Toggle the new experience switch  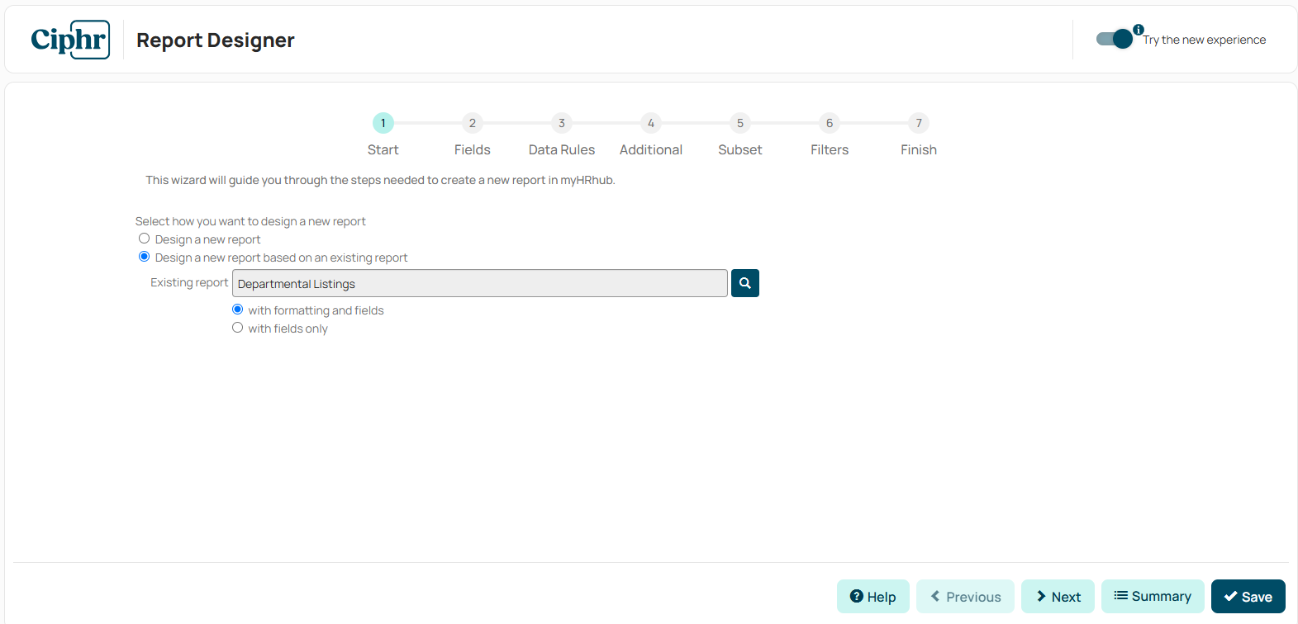pyautogui.click(x=1115, y=39)
